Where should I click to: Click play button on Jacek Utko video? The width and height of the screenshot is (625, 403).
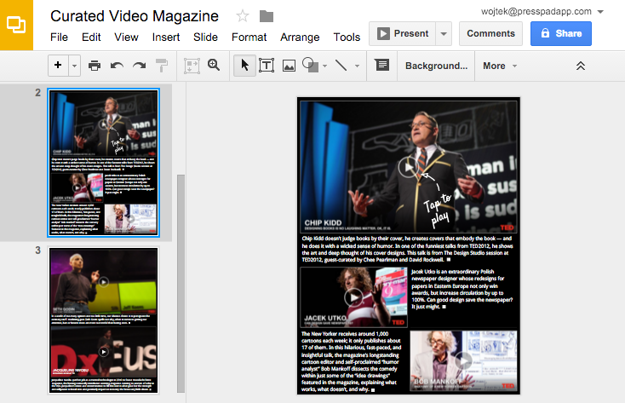(353, 297)
